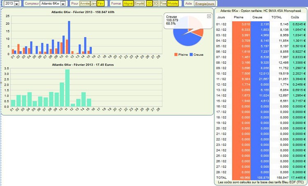
Task: Choose the 2D chart view
Action: 149,3
